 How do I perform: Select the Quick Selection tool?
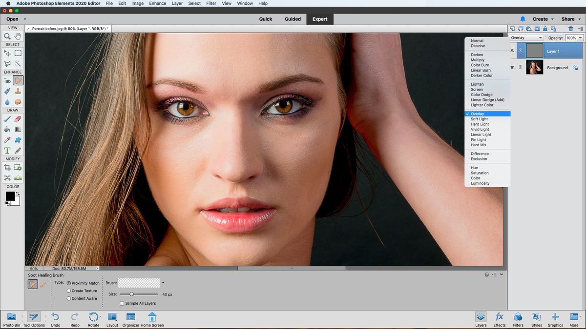[18, 64]
